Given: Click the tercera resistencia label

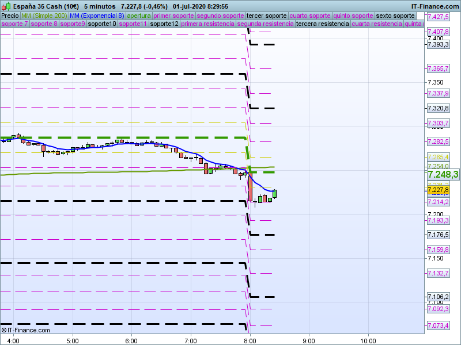Looking at the screenshot, I should click(323, 24).
